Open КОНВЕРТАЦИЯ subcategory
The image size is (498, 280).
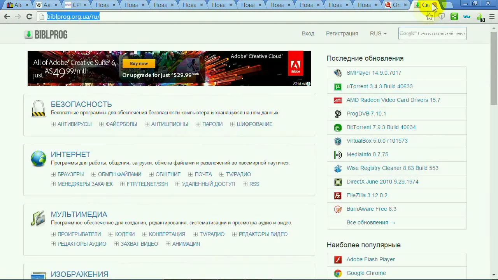click(167, 234)
